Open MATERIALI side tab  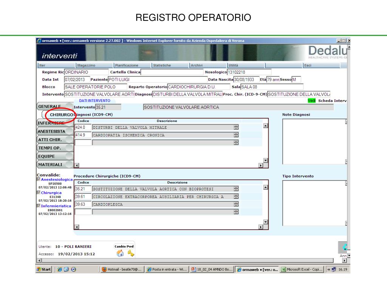[55, 165]
